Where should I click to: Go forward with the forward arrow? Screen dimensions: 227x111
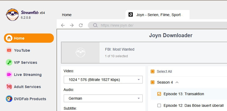point(72,25)
